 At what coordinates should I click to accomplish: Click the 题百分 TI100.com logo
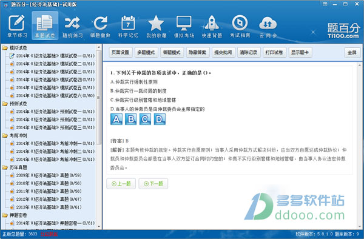point(343,30)
